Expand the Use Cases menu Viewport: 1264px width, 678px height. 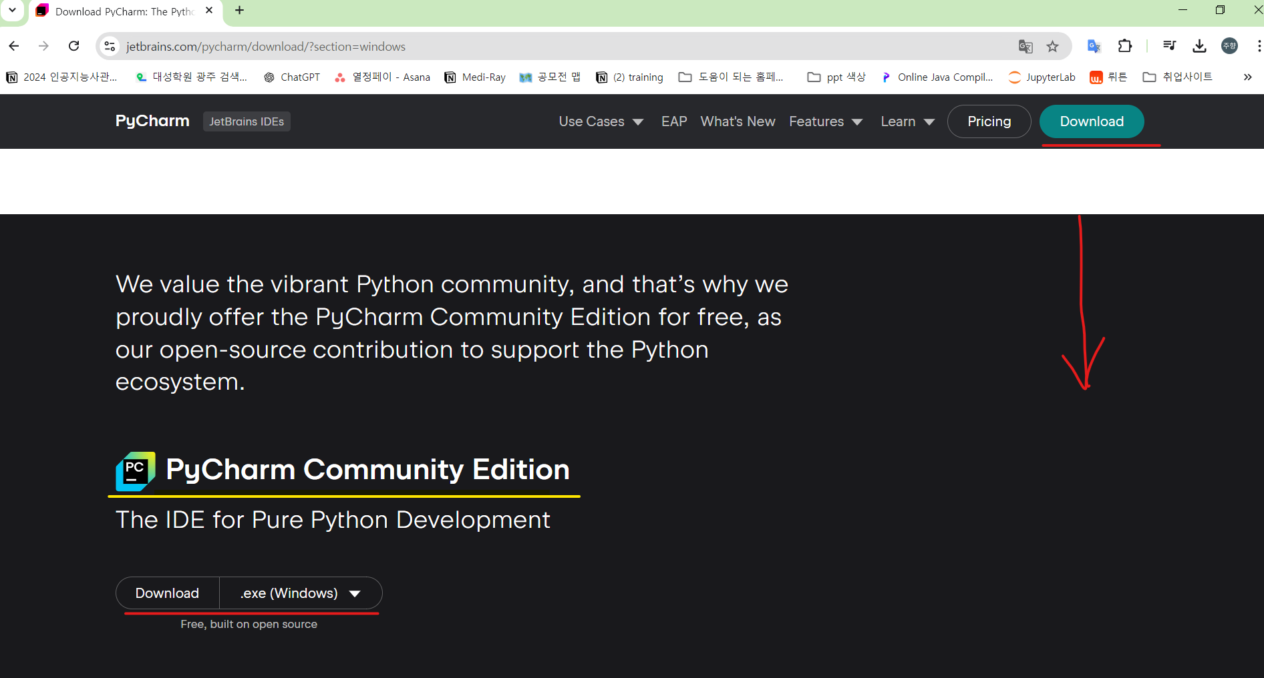[x=601, y=121]
